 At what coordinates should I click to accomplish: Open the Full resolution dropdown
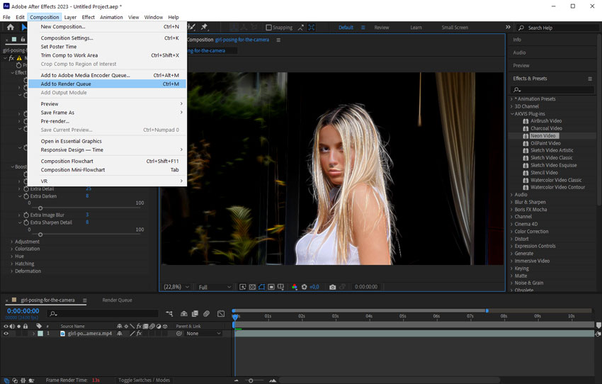coord(215,287)
